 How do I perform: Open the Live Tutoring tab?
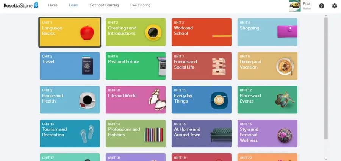pyautogui.click(x=140, y=5)
